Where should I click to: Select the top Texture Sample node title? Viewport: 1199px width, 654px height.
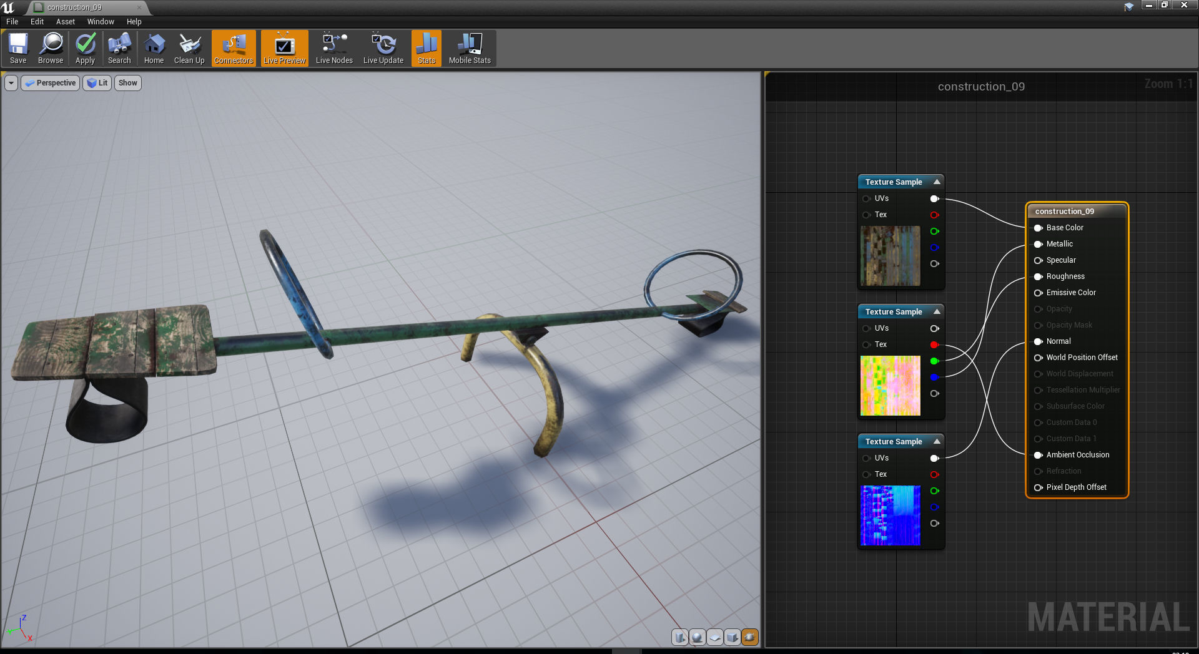pos(894,182)
